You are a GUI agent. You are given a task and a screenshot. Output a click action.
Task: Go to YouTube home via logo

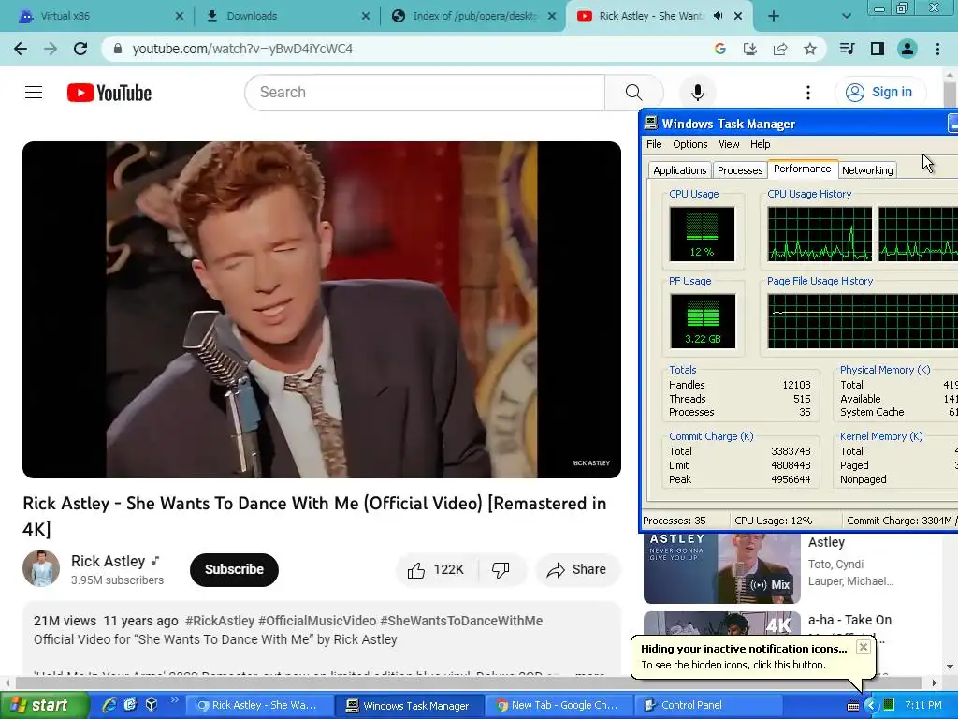(109, 93)
